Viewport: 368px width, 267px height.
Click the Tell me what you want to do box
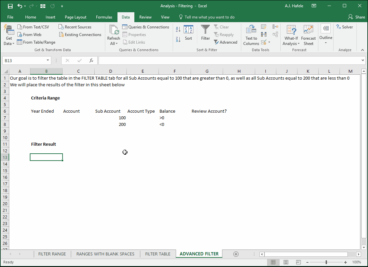coord(207,17)
